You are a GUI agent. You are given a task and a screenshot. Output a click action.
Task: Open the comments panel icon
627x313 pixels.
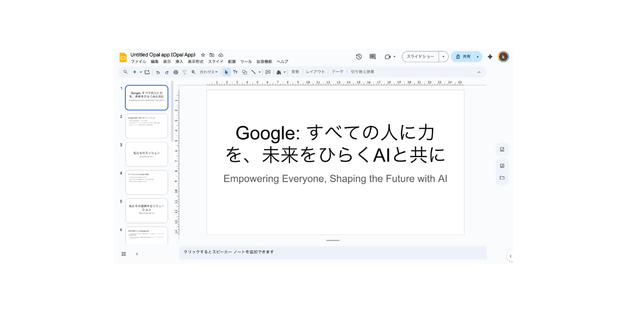(373, 56)
